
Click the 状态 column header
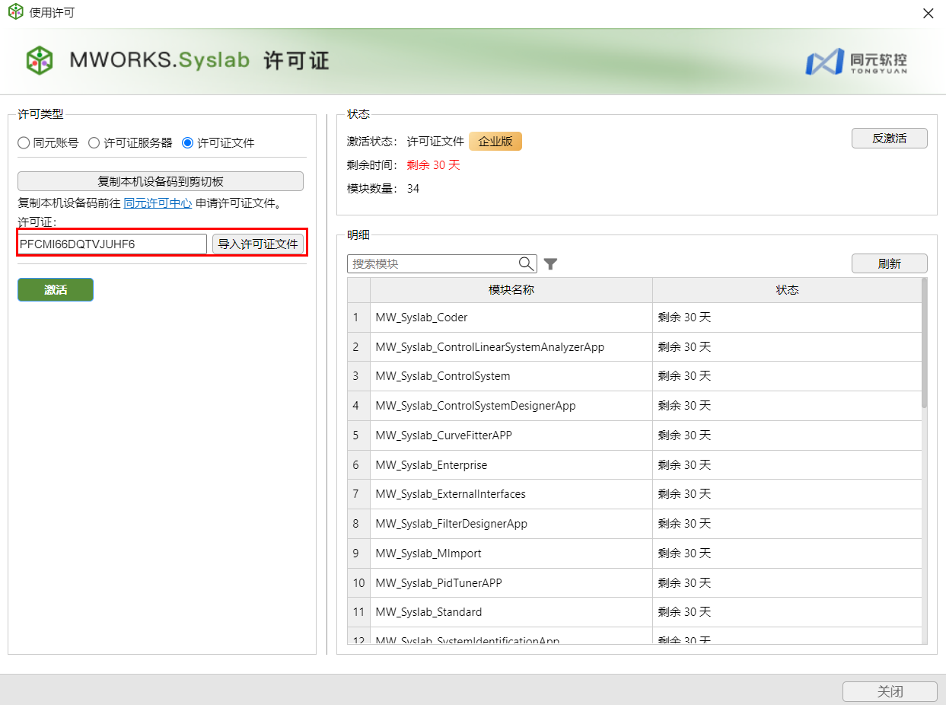[787, 290]
